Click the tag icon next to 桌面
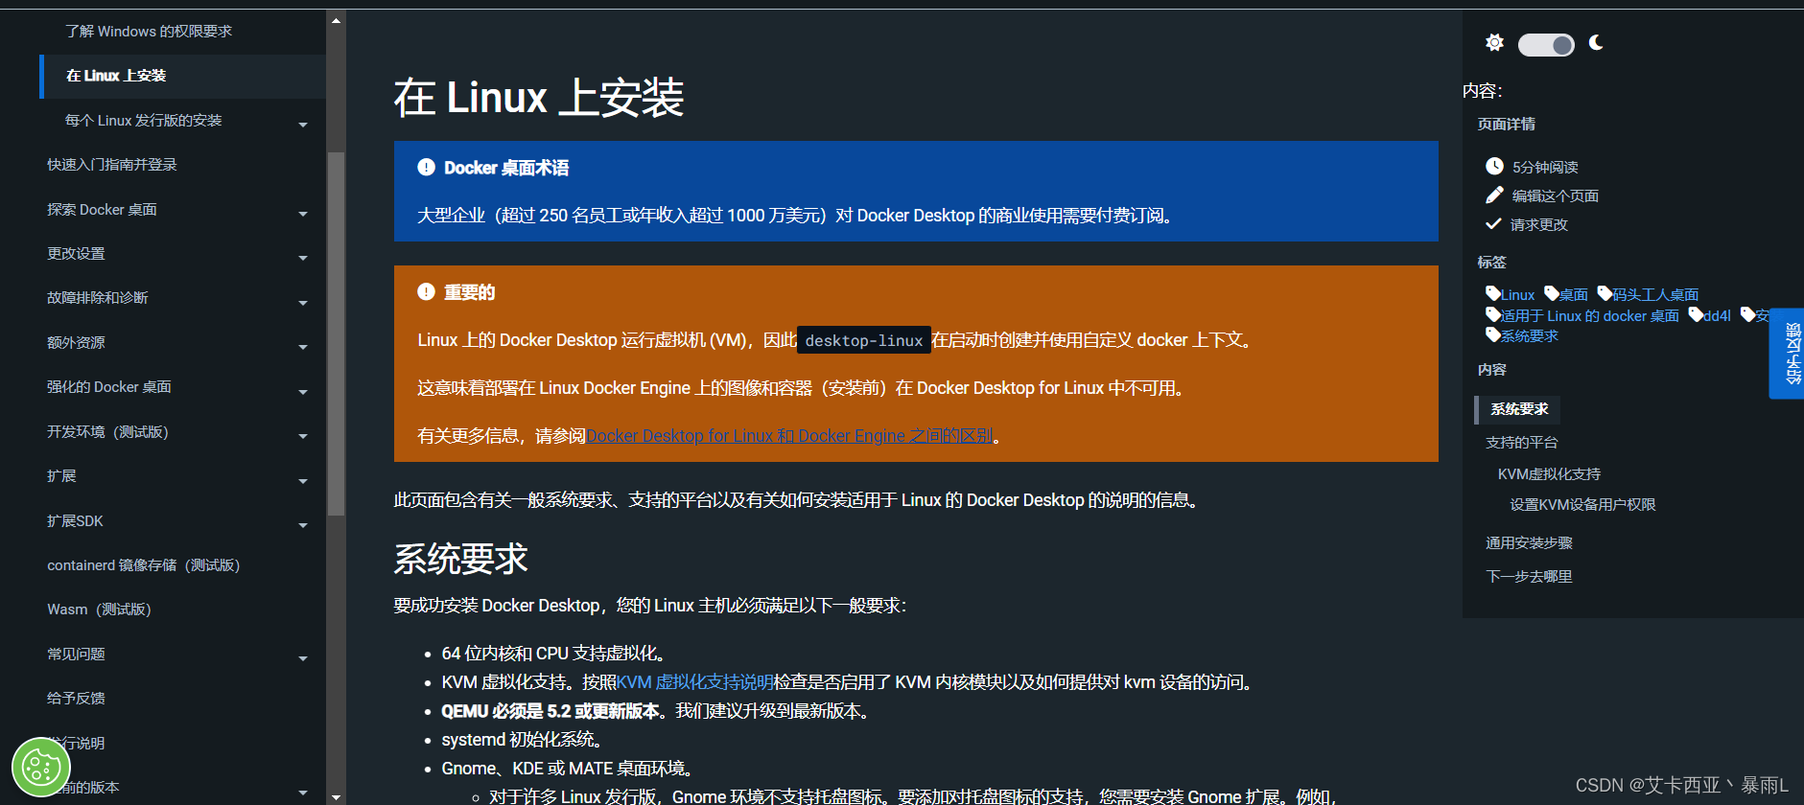1804x805 pixels. pos(1552,293)
